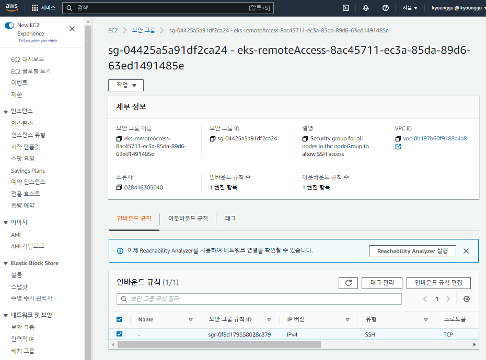
Task: Close the New EC2 Experience notice
Action: [72, 29]
